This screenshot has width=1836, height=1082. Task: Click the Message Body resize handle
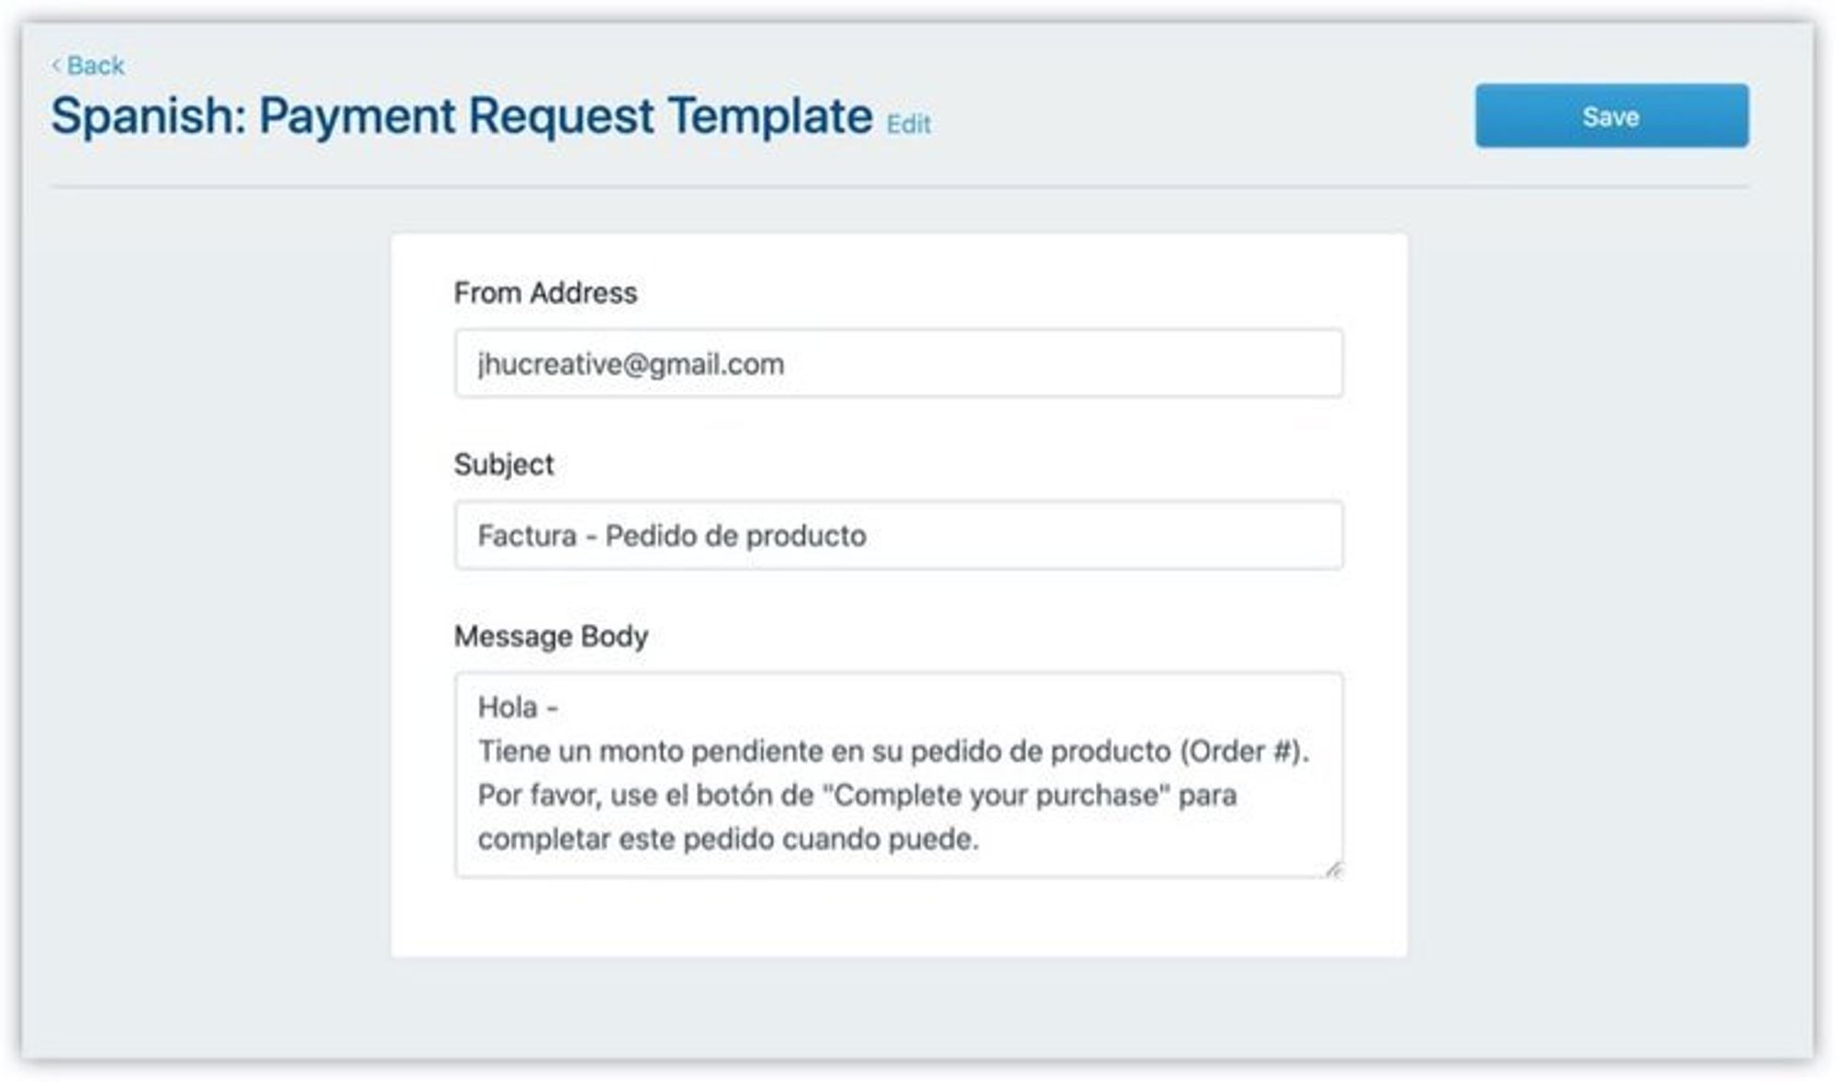click(x=1333, y=868)
